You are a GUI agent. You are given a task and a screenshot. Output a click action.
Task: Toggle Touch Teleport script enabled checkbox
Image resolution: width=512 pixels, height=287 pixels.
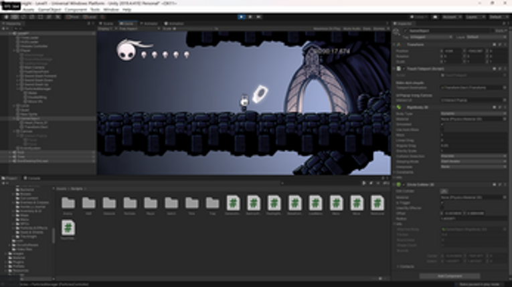tap(404, 69)
